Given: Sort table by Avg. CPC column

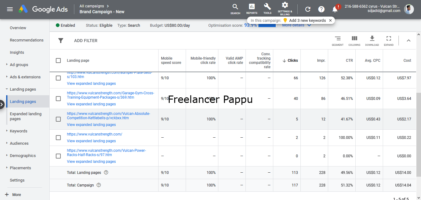Looking at the screenshot, I should (x=373, y=61).
